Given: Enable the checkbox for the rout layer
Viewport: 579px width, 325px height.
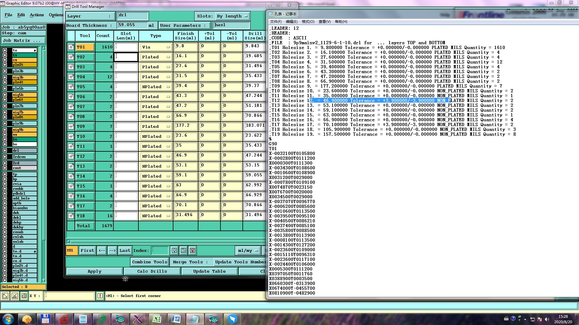Looking at the screenshot, I should pos(5,168).
